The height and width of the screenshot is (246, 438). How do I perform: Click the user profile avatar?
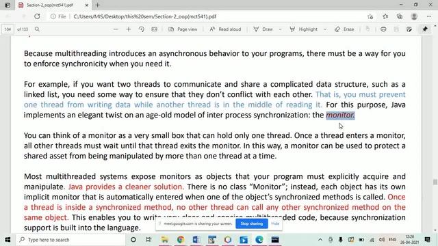tap(414, 16)
